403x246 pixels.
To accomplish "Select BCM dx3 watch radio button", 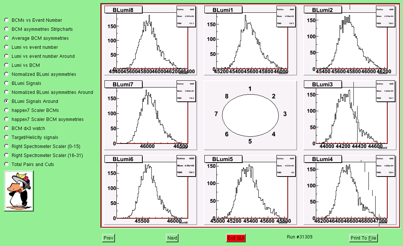I will point(7,128).
